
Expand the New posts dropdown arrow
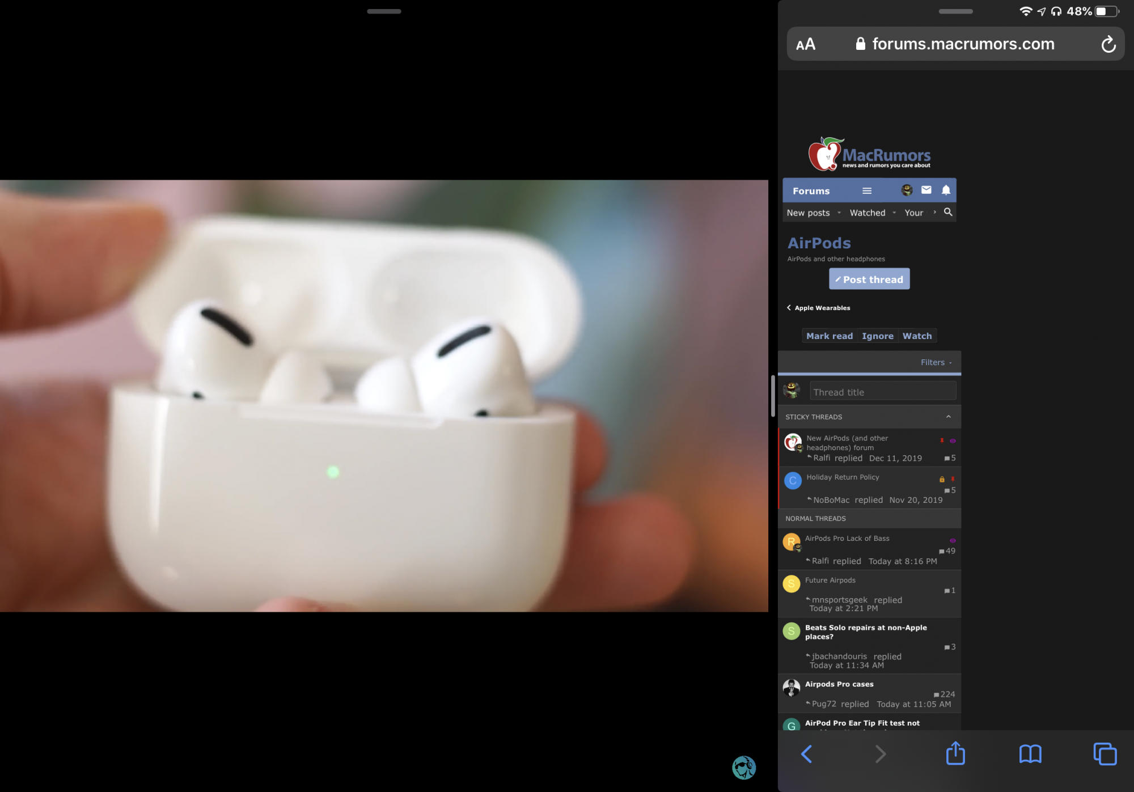839,213
